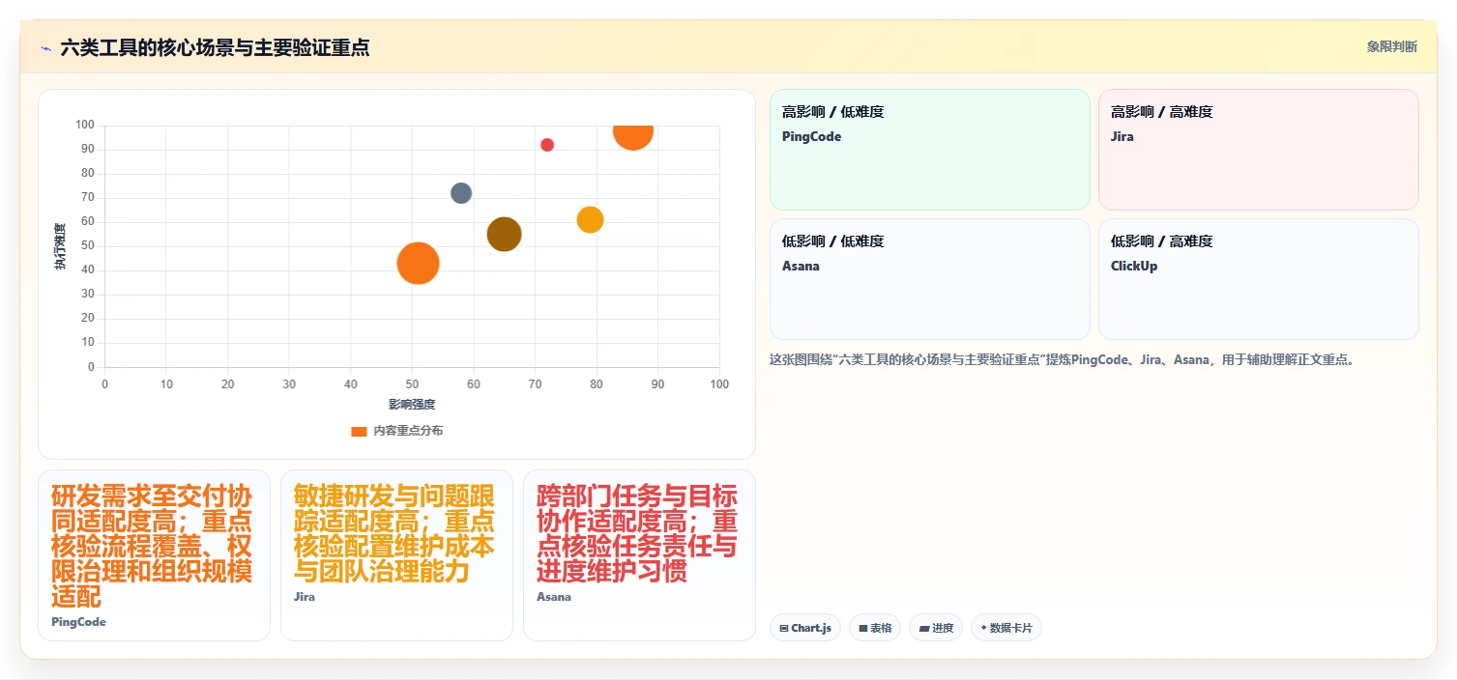The image size is (1457, 680).
Task: Click the orange headline starting 研发需求至交付协同
Action: coord(152,547)
